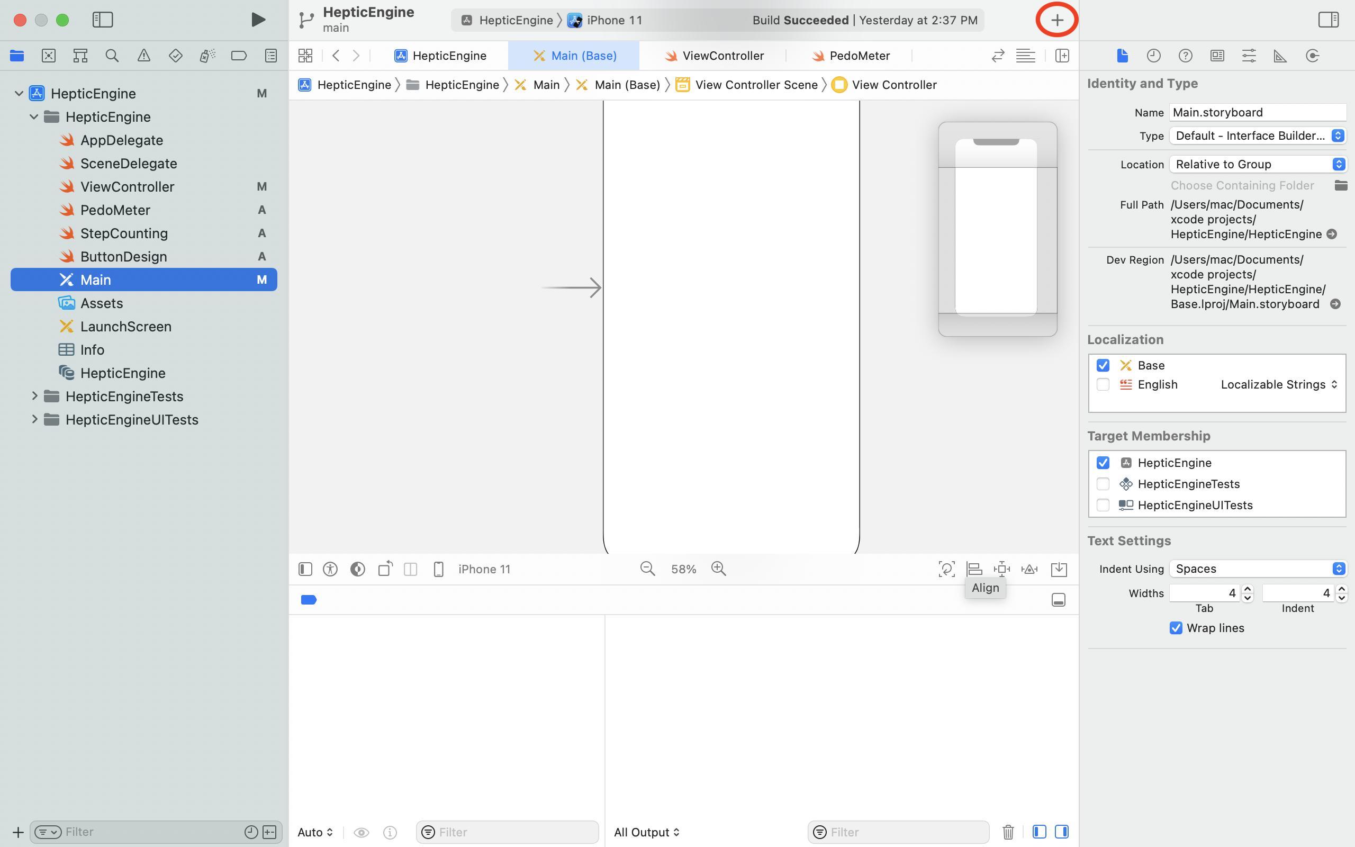1355x847 pixels.
Task: Toggle the navigator sidebar
Action: pyautogui.click(x=103, y=20)
